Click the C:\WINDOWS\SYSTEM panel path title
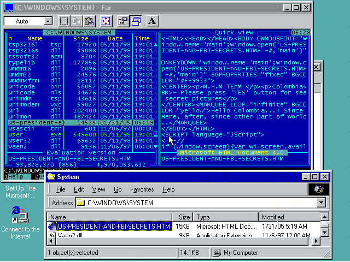The image size is (350, 262). coord(79,33)
